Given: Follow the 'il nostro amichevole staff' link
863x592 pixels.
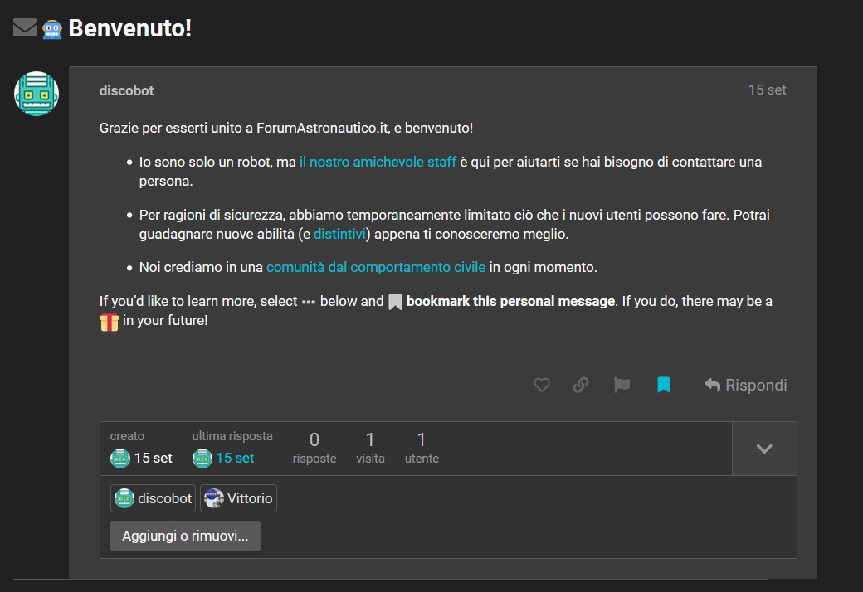Looking at the screenshot, I should coord(378,162).
